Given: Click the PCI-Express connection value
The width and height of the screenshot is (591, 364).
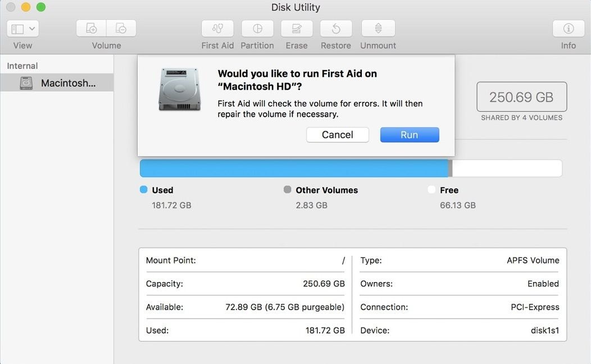Looking at the screenshot, I should click(x=535, y=307).
